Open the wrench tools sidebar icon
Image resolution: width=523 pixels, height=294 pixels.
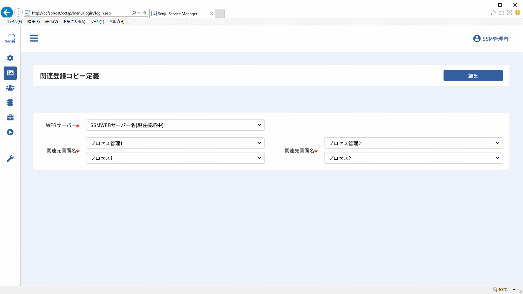(x=10, y=159)
